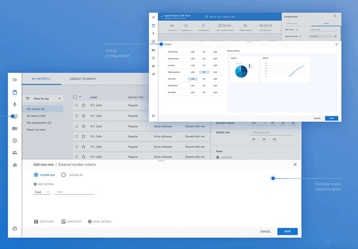Click CANCEL in the Charts panel

[x=317, y=118]
